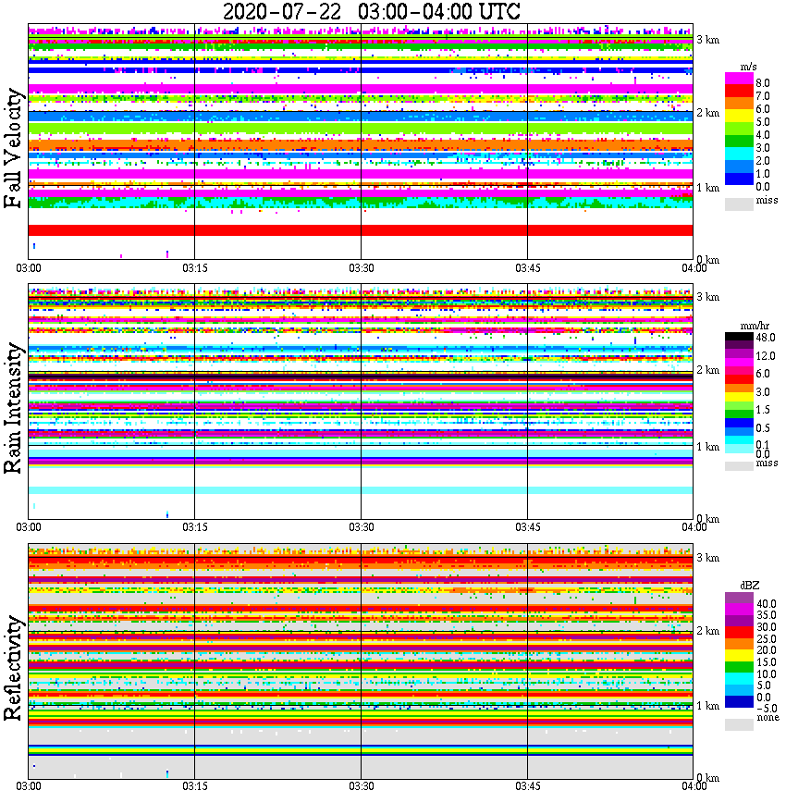The width and height of the screenshot is (786, 803).
Task: Click the m/s unit label
Action: pyautogui.click(x=748, y=68)
